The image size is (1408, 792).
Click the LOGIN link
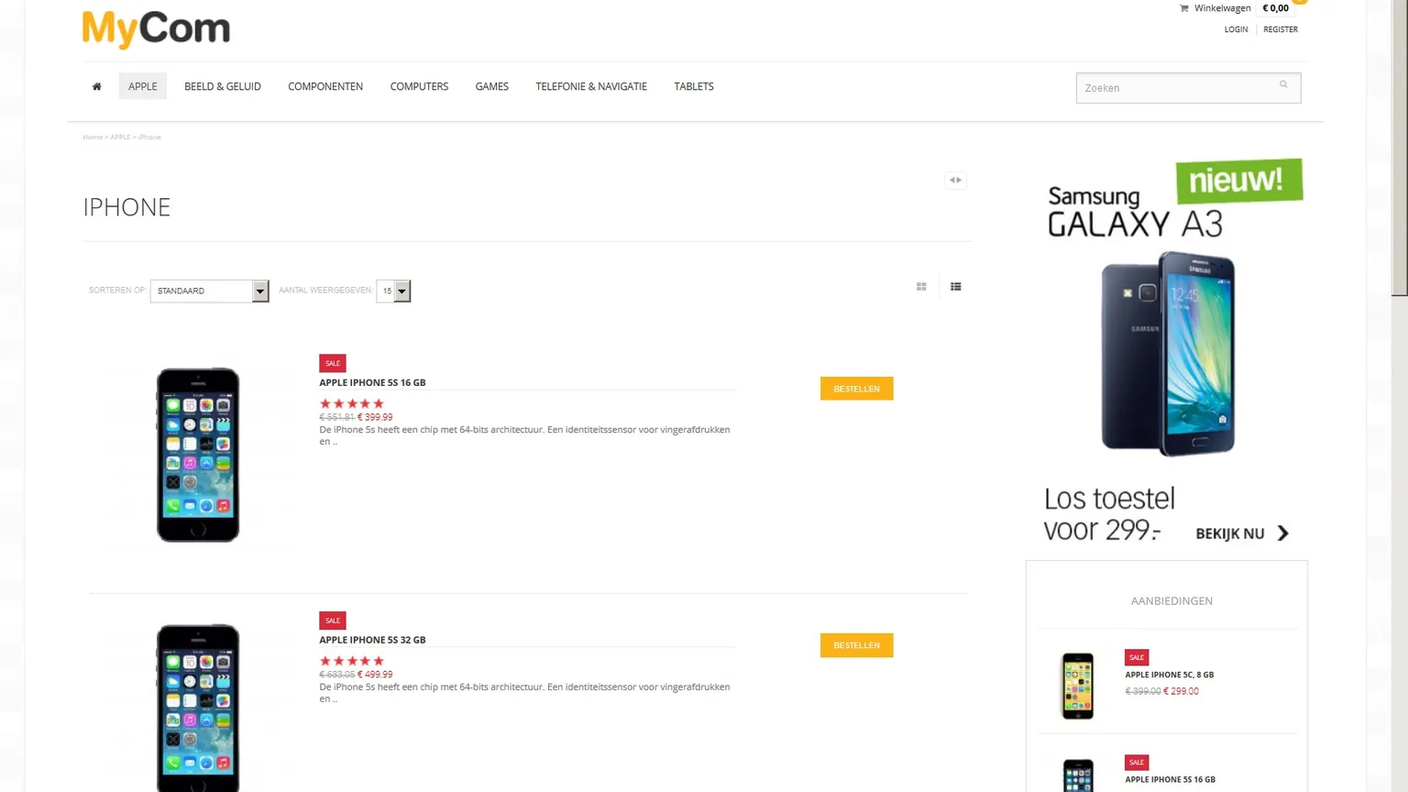[x=1237, y=29]
